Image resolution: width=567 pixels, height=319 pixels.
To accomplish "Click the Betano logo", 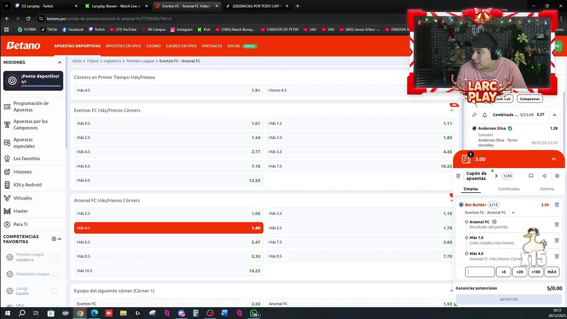I will (x=23, y=46).
